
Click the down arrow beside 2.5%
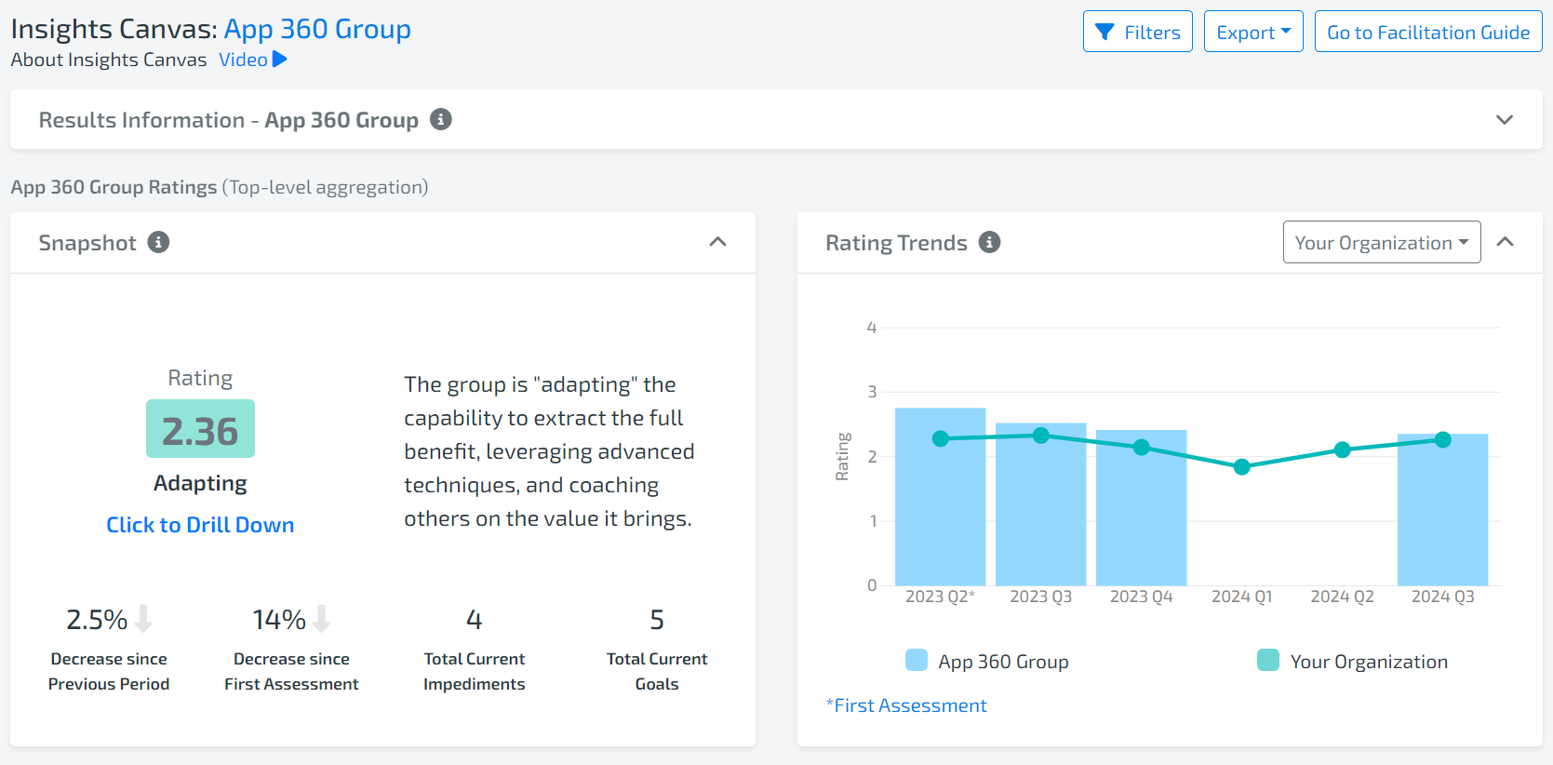pyautogui.click(x=143, y=619)
